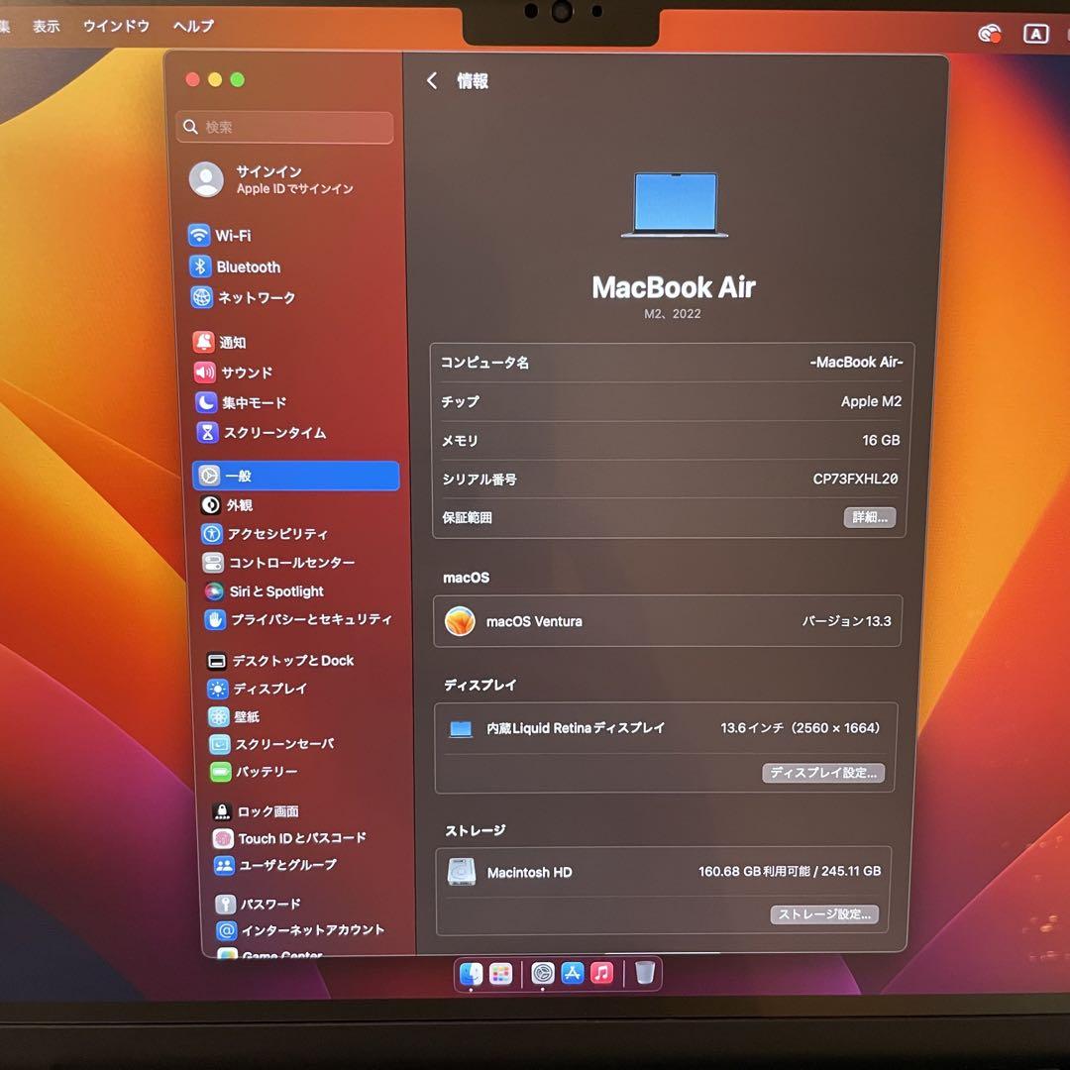Click ストレージ設定... button
The image size is (1070, 1070).
824,914
